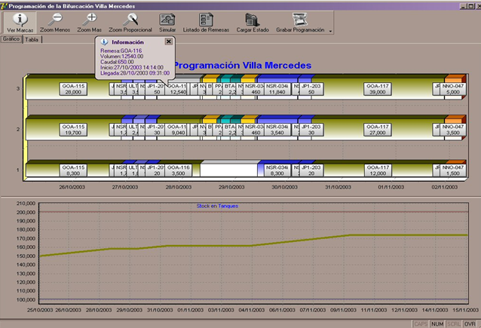Screen dimensions: 481x328
Task: Switch to the Gráfico tab
Action: [x=11, y=39]
